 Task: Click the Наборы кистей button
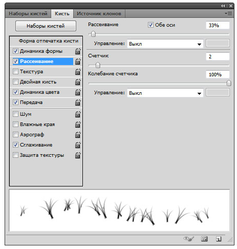(46, 26)
